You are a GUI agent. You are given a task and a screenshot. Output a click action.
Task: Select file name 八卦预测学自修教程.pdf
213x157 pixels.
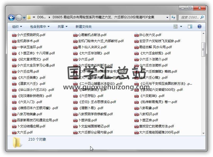click(95, 114)
